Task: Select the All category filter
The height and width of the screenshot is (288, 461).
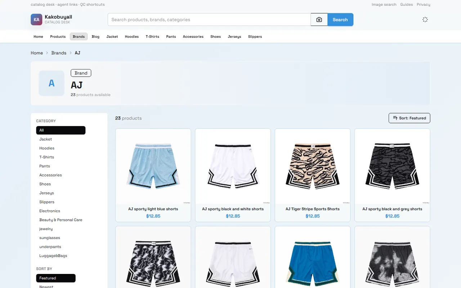Action: point(61,130)
